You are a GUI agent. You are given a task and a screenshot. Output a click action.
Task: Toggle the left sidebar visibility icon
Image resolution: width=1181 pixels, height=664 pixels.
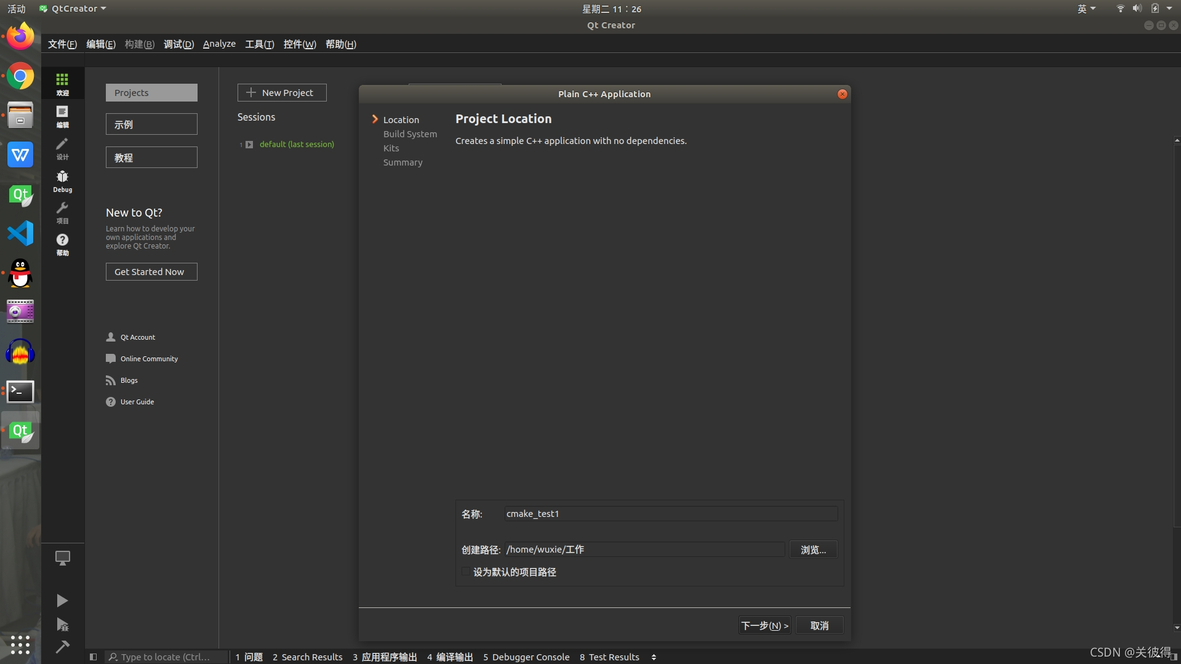click(93, 657)
